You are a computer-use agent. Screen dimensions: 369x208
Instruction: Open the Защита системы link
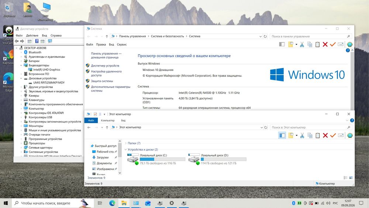click(102, 81)
